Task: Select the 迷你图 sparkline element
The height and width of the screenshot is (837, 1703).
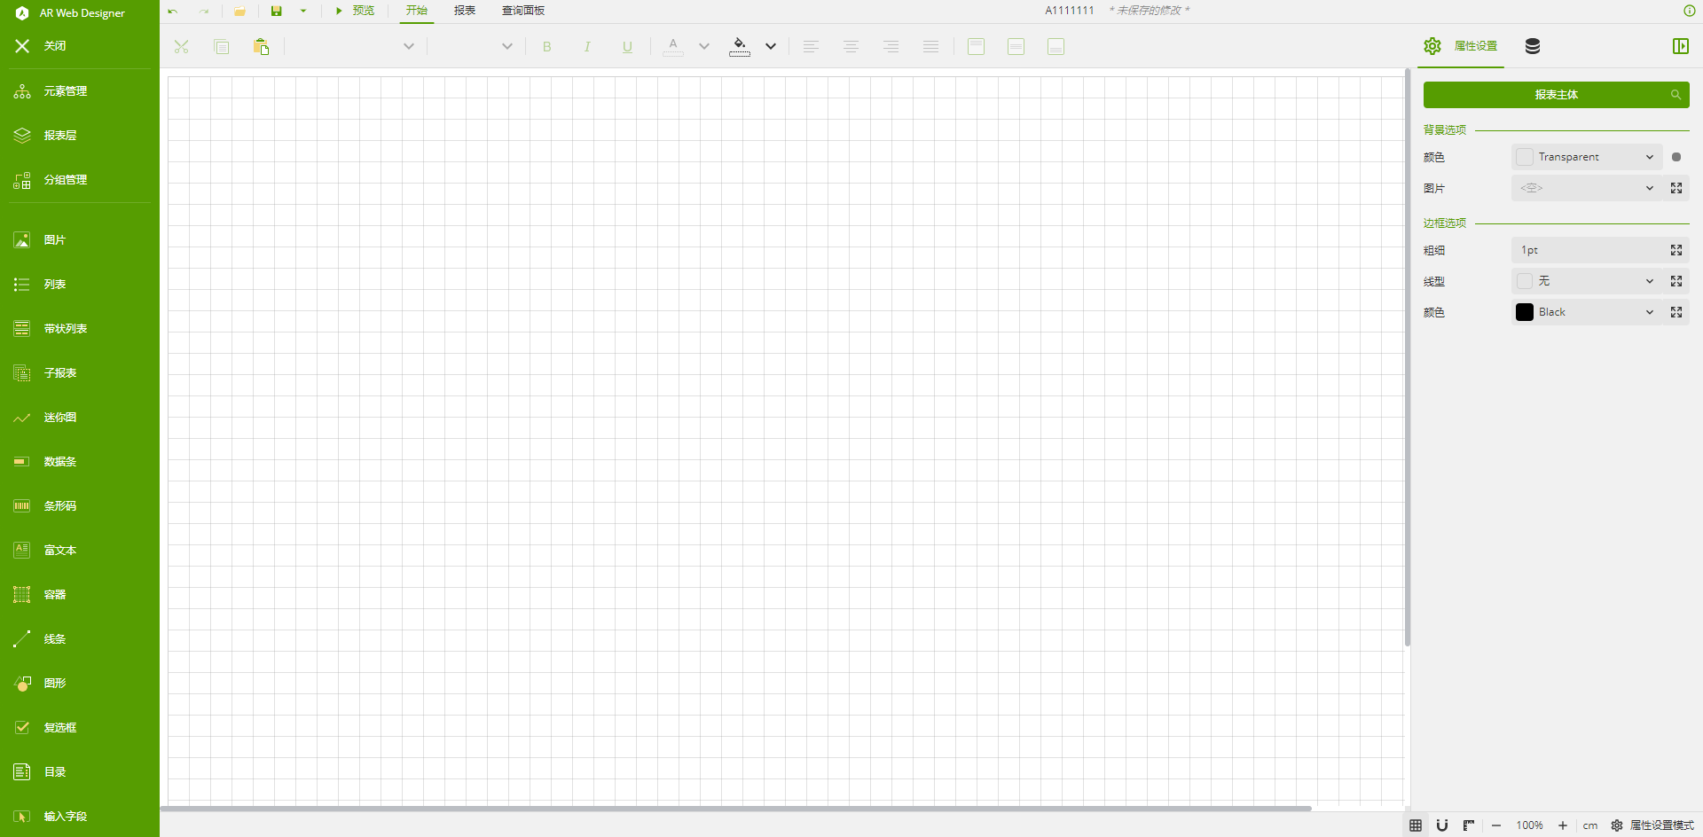Action: (x=59, y=418)
